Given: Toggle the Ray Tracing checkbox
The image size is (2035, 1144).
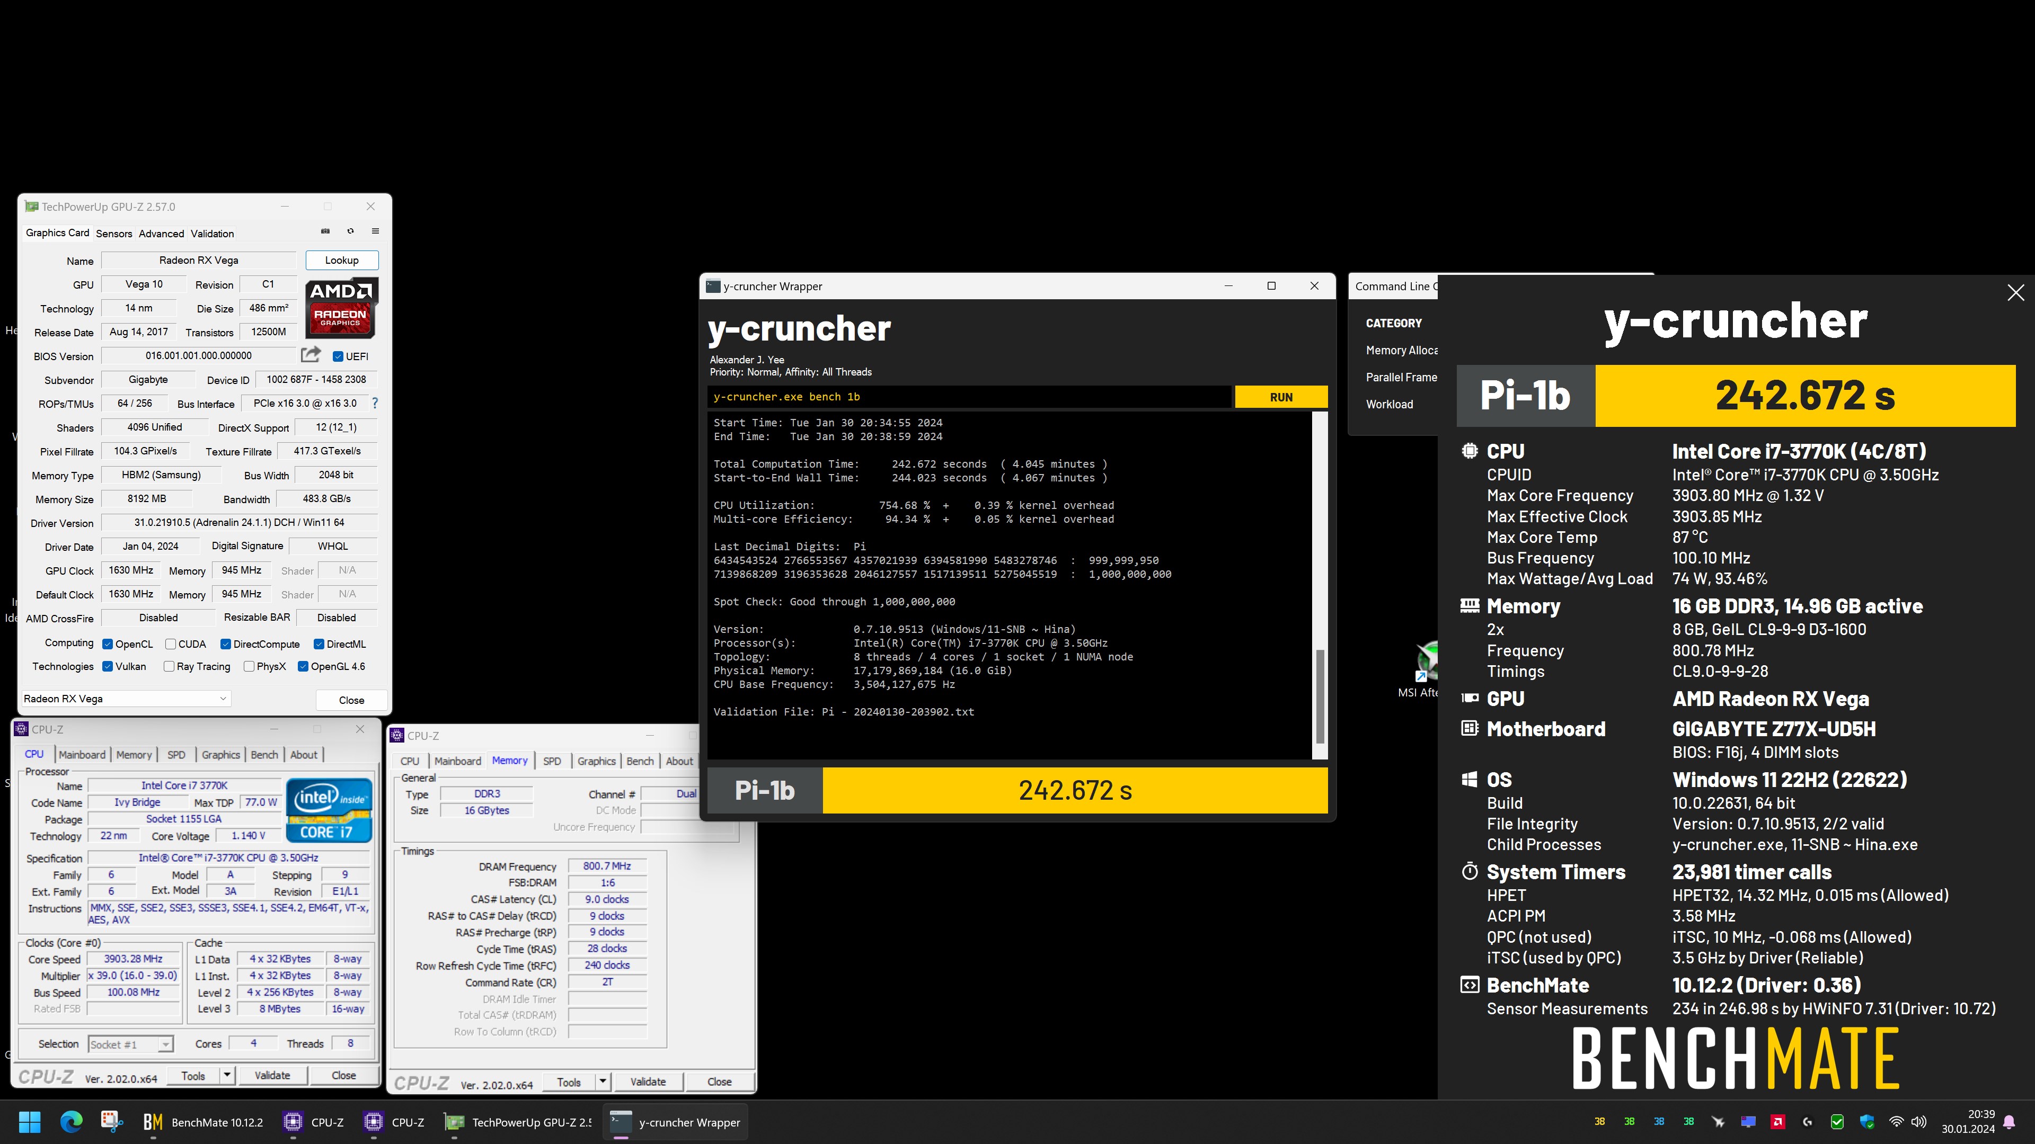Looking at the screenshot, I should 169,666.
